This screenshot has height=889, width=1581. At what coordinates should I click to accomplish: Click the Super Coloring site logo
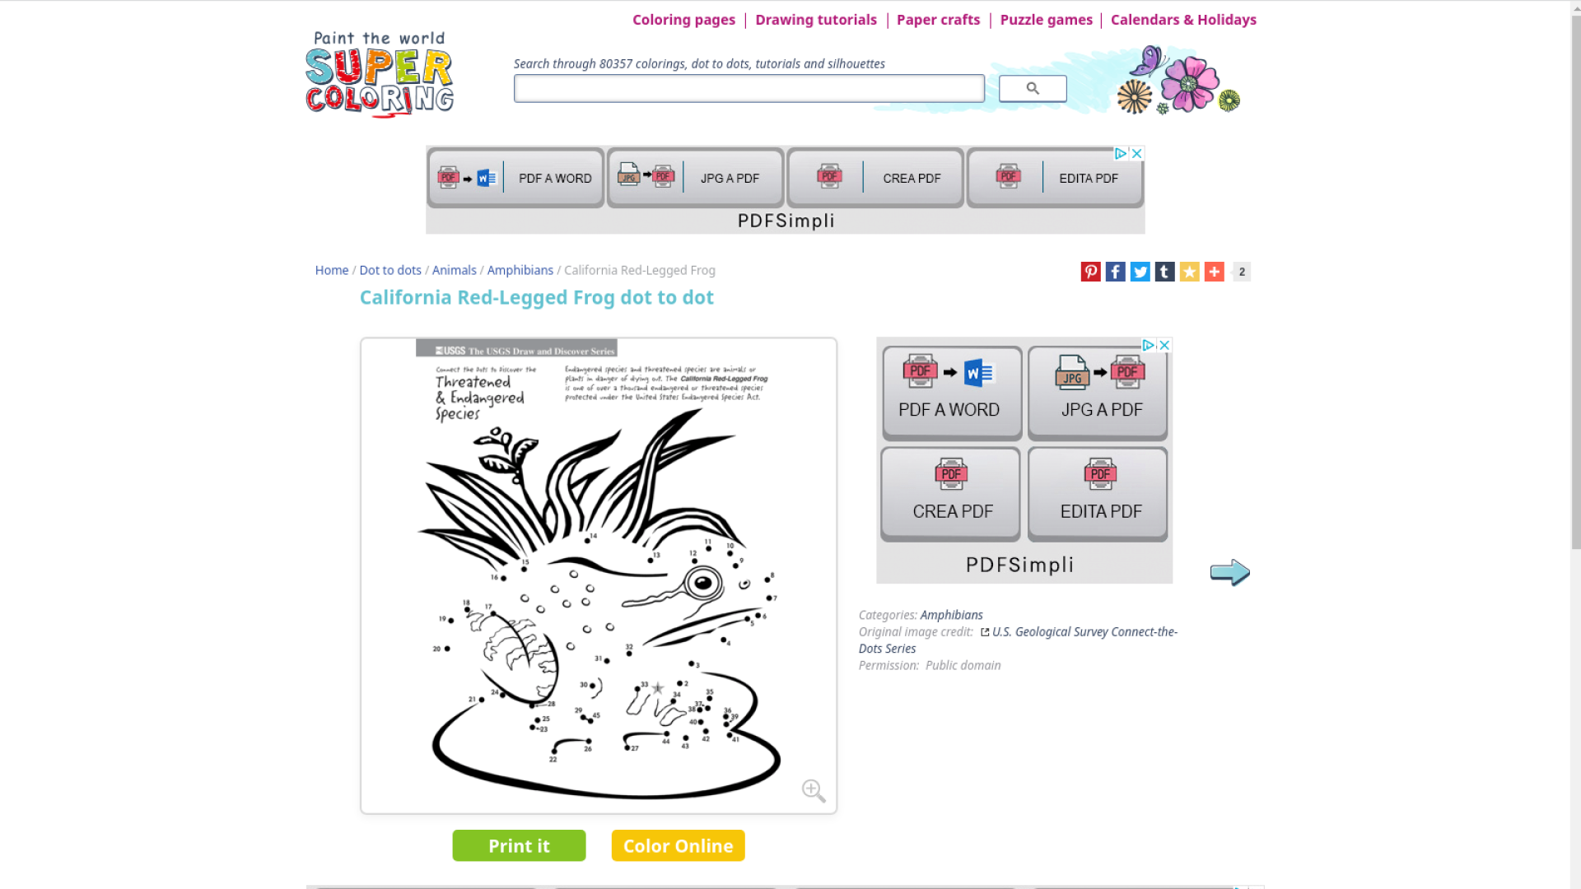379,74
